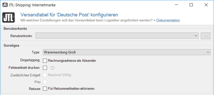Close the JTL-Shipping Internetmarke window
The height and width of the screenshot is (95, 214).
coord(206,5)
